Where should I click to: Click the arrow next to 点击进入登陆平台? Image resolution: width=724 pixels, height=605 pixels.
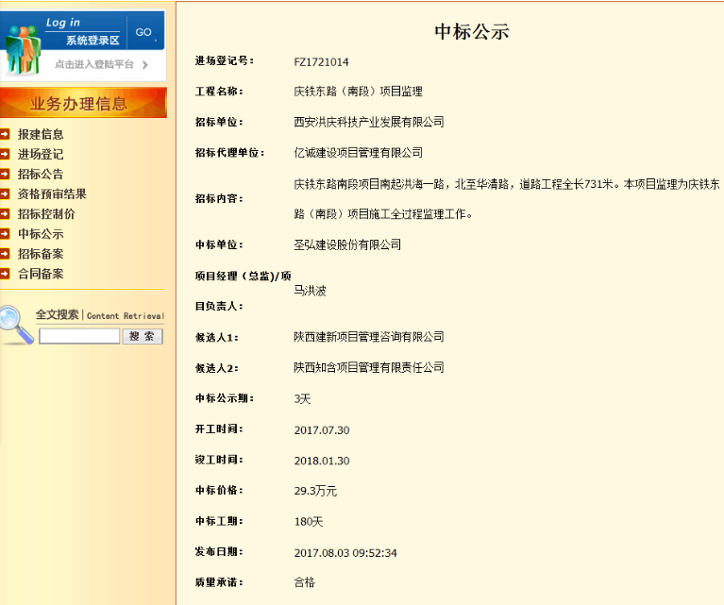(145, 65)
